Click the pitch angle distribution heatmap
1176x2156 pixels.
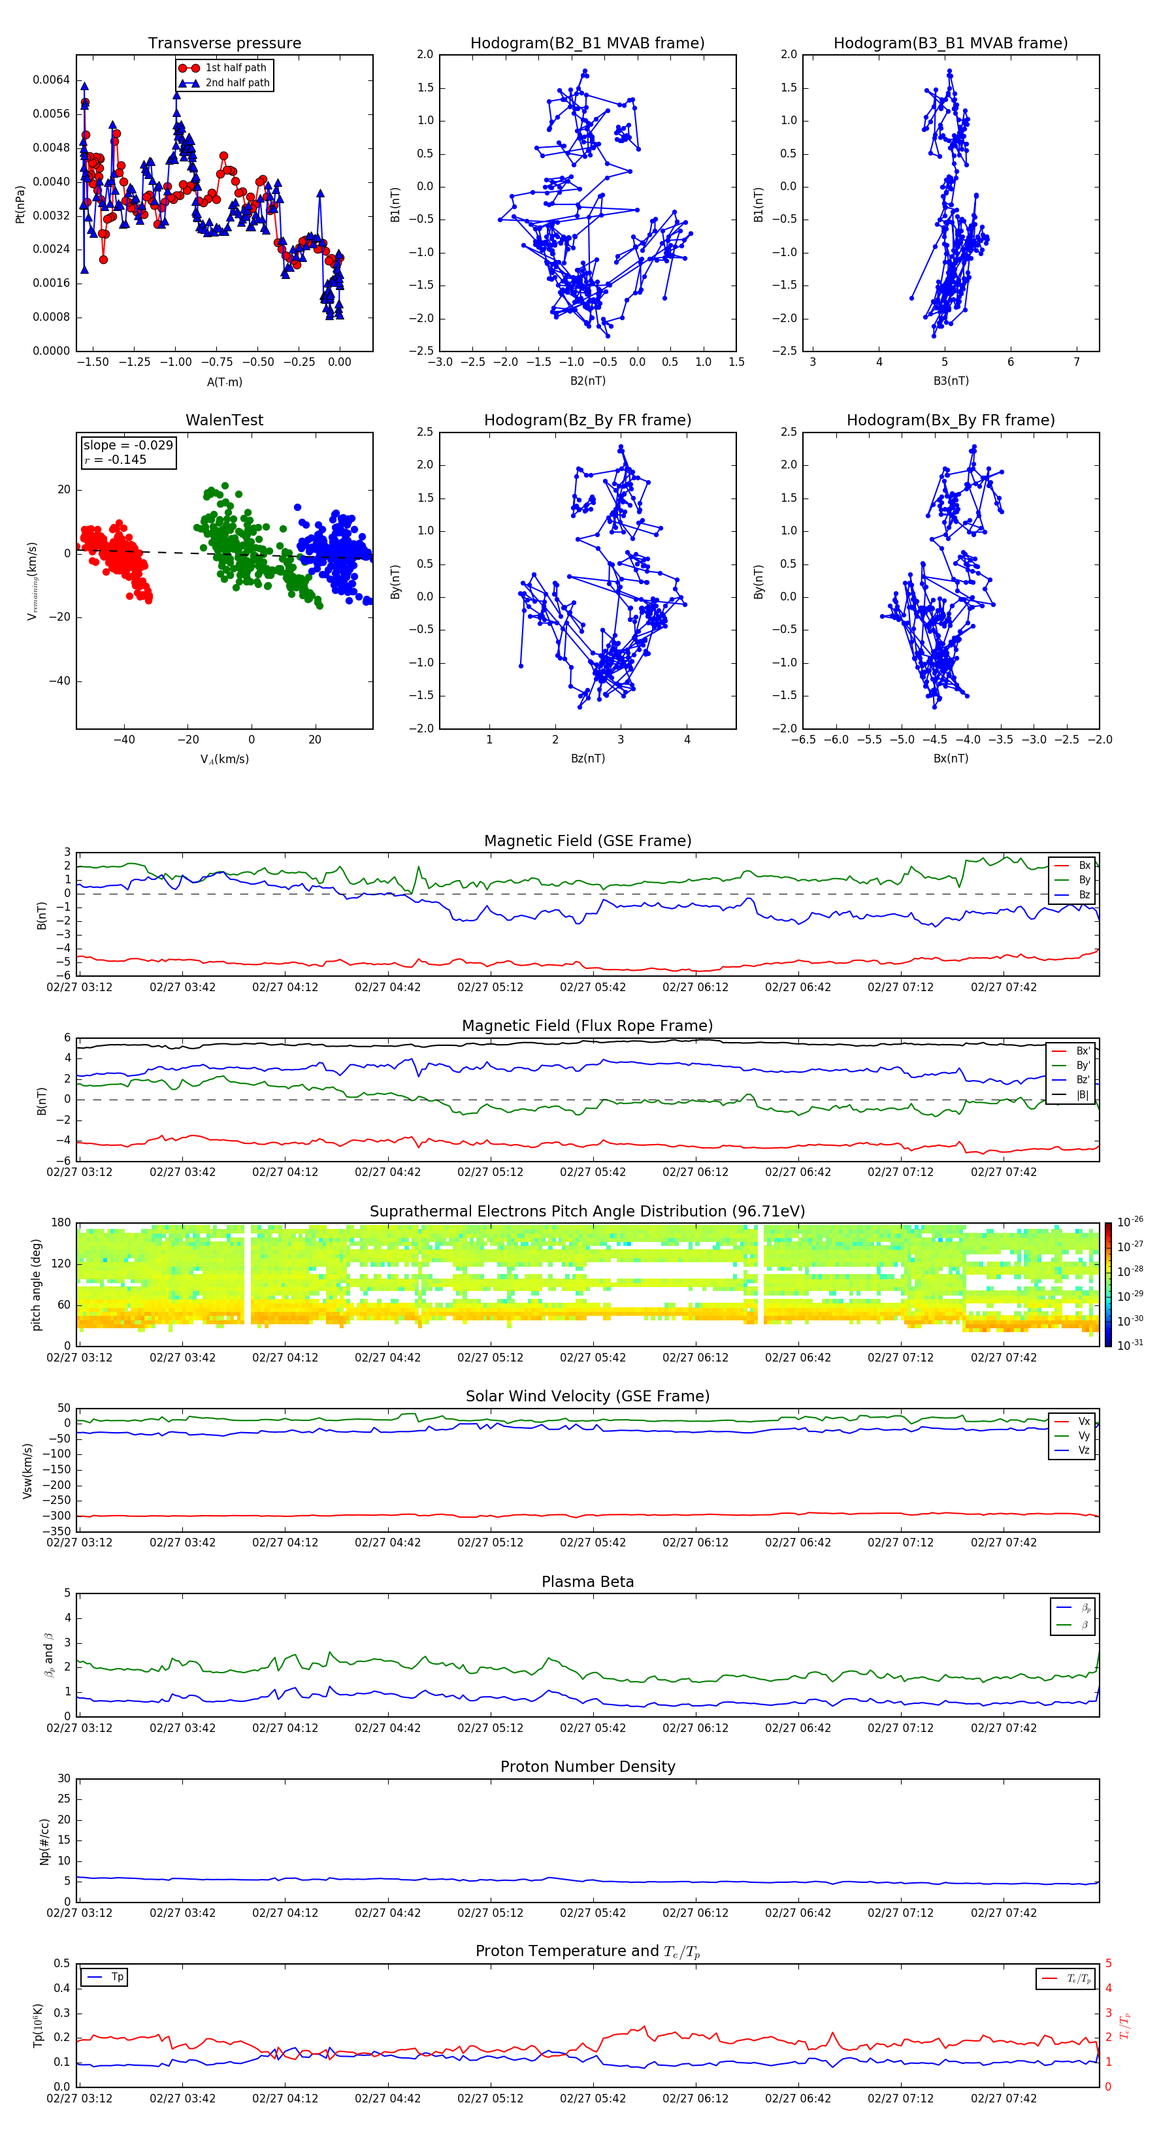[587, 1284]
